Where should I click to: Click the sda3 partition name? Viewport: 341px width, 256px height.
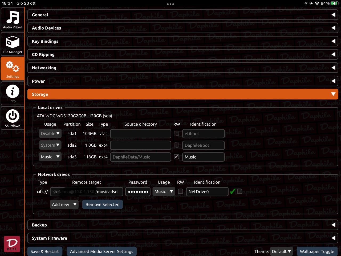72,157
